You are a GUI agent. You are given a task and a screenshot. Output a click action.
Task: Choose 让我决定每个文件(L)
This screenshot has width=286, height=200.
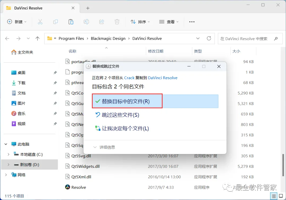122,128
